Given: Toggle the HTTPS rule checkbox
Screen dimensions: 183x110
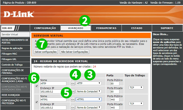Looking at the screenshot, I should click(x=37, y=102).
